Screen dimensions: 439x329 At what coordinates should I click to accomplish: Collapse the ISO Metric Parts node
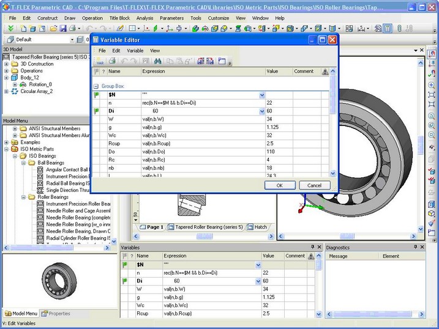[6, 149]
